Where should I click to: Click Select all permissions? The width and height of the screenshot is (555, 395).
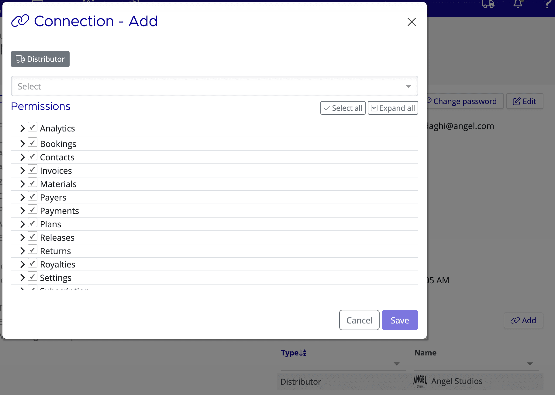click(x=343, y=108)
